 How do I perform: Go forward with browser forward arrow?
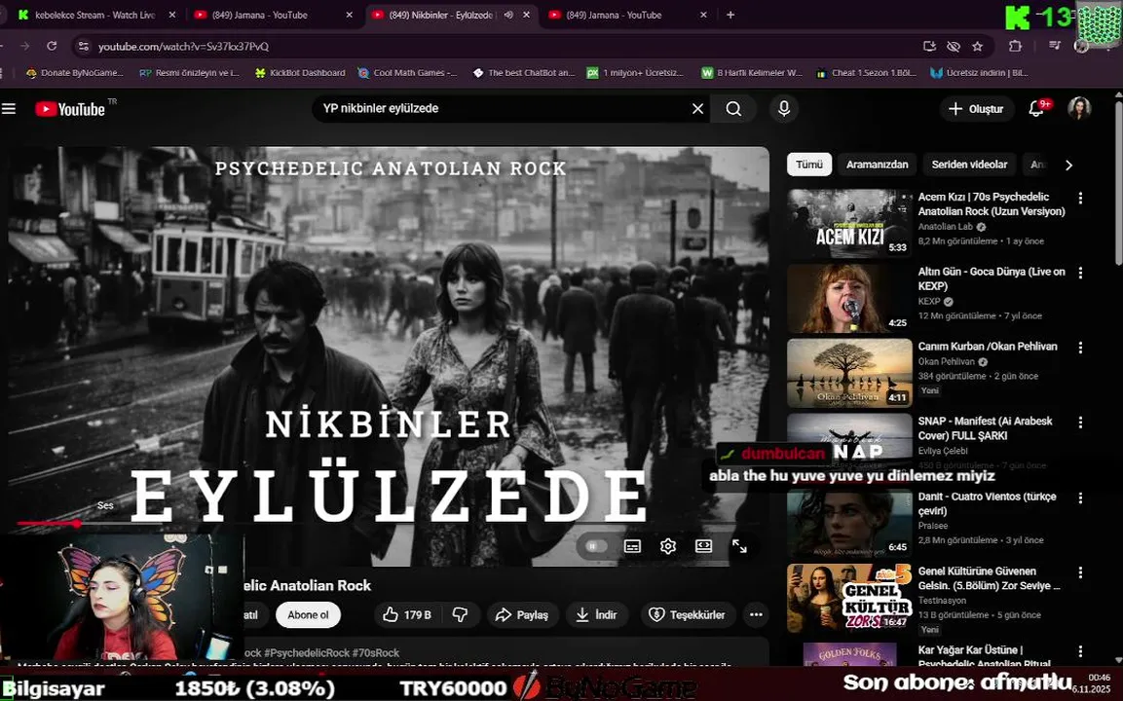tap(25, 47)
